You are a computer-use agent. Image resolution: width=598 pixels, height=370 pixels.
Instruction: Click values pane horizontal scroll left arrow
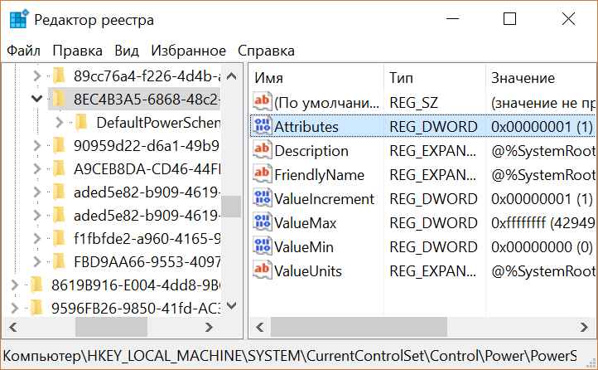260,327
